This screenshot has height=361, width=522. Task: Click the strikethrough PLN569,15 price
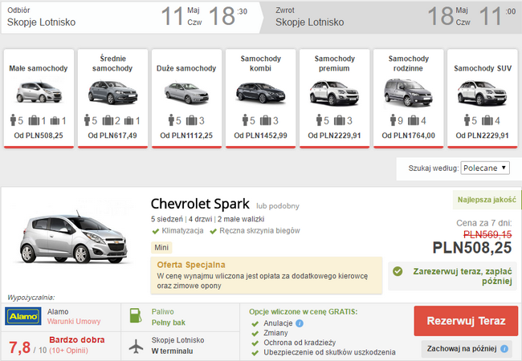(487, 235)
